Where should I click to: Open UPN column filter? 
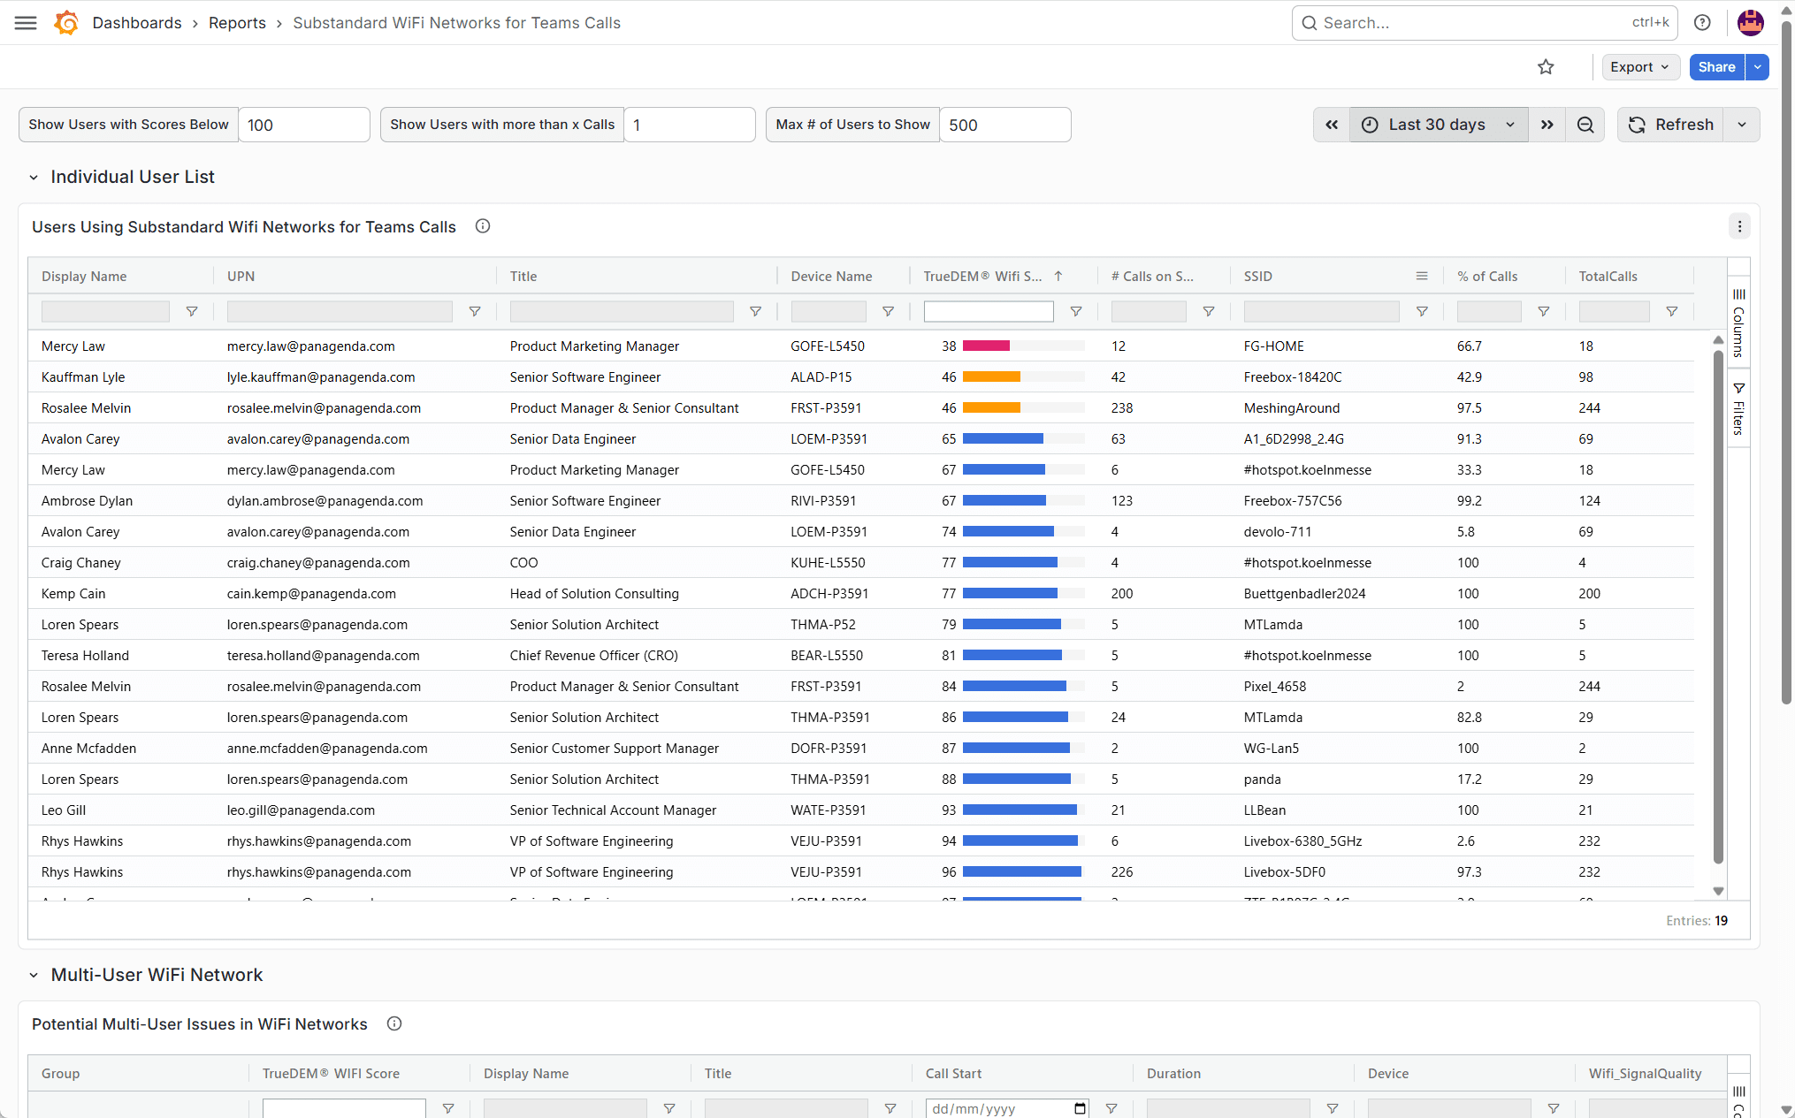475,311
